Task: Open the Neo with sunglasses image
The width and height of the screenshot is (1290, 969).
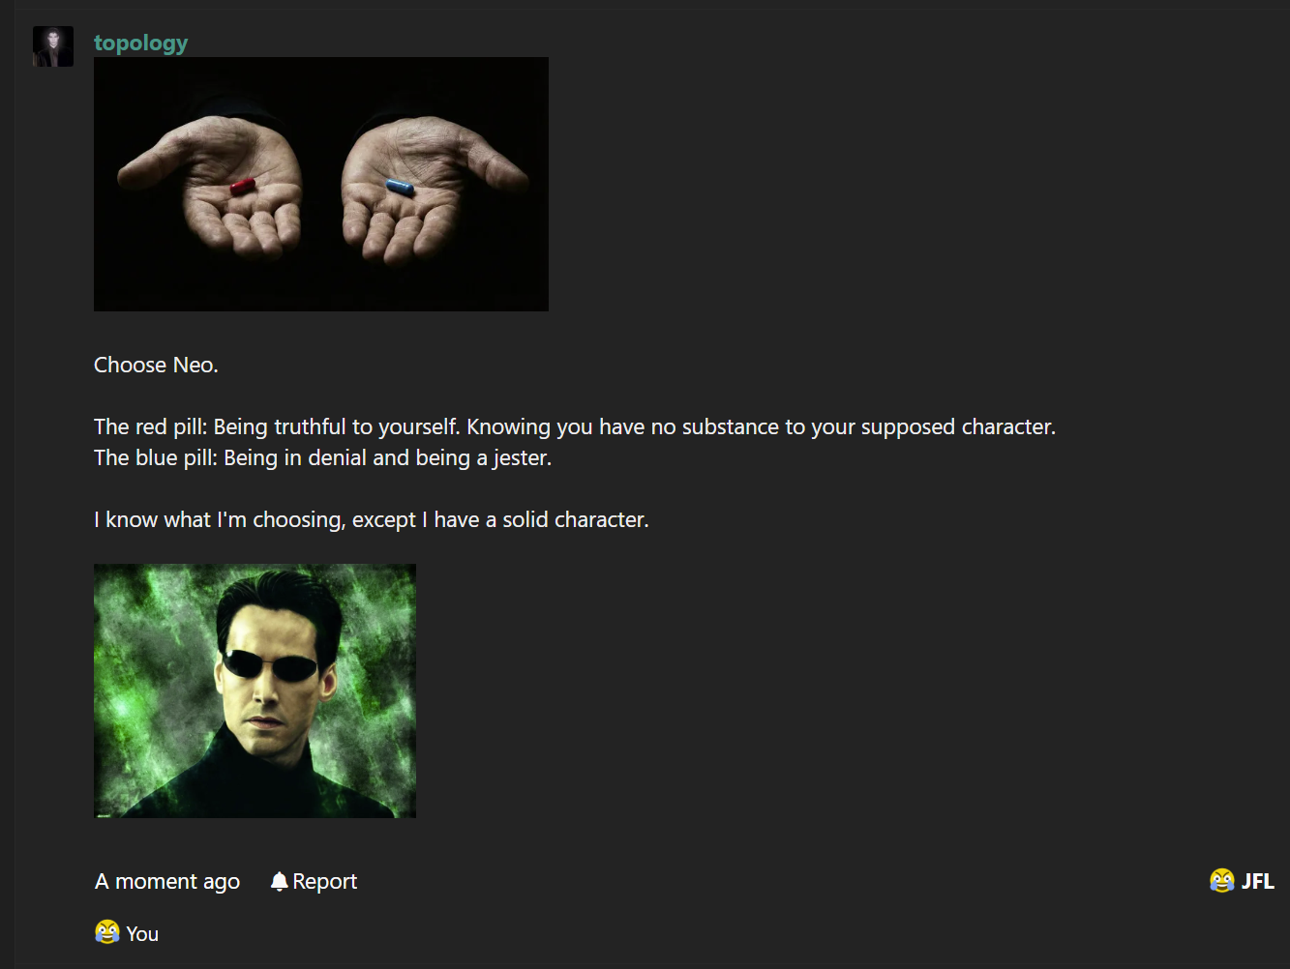Action: click(255, 690)
